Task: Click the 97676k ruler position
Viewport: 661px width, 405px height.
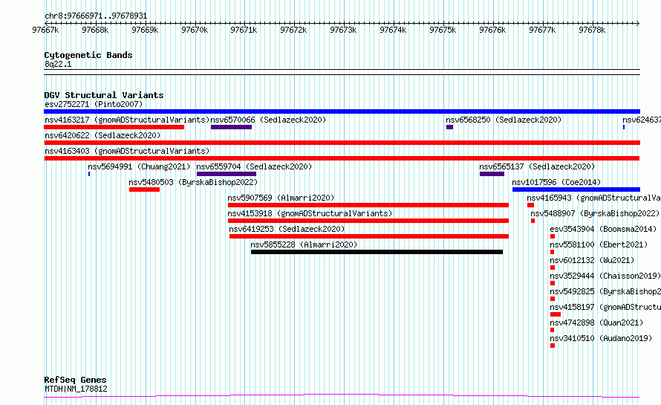Action: click(x=492, y=30)
